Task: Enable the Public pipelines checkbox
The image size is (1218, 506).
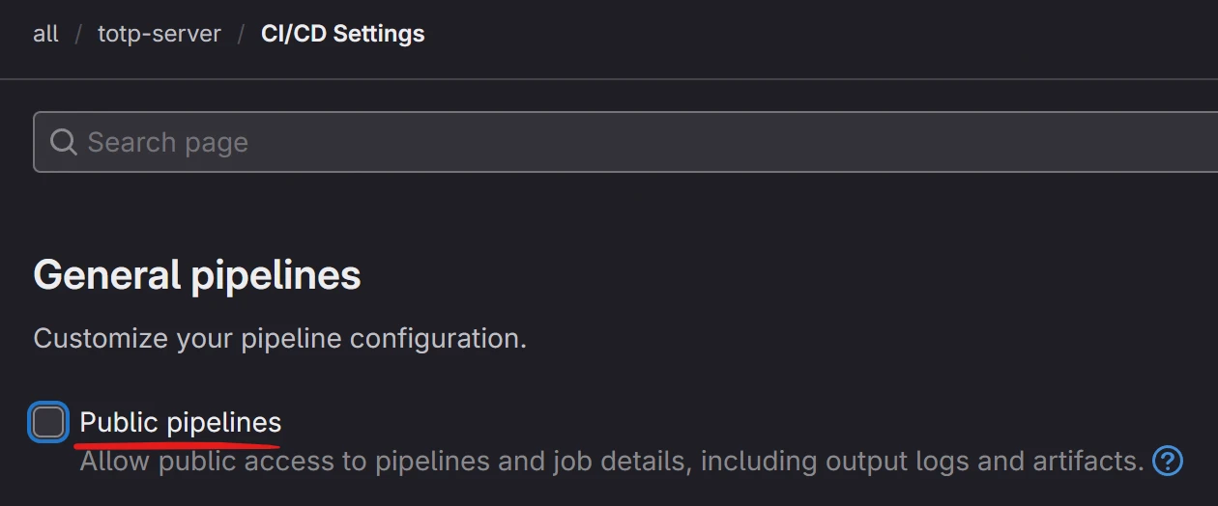Action: pos(48,422)
